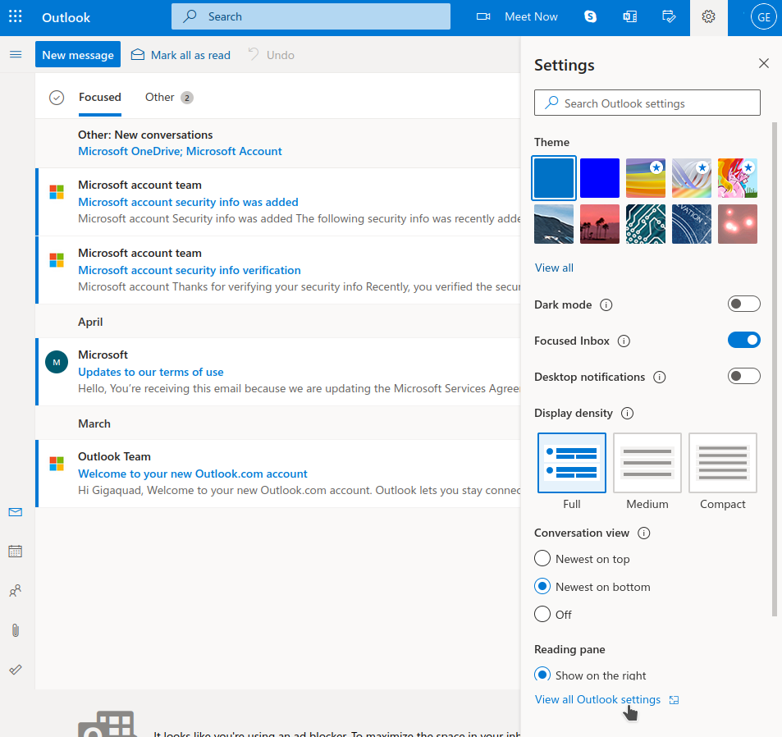Open the Mail icon in left sidebar
The image size is (782, 737).
coord(15,512)
